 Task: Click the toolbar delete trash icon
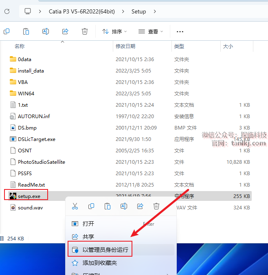[x=85, y=31]
